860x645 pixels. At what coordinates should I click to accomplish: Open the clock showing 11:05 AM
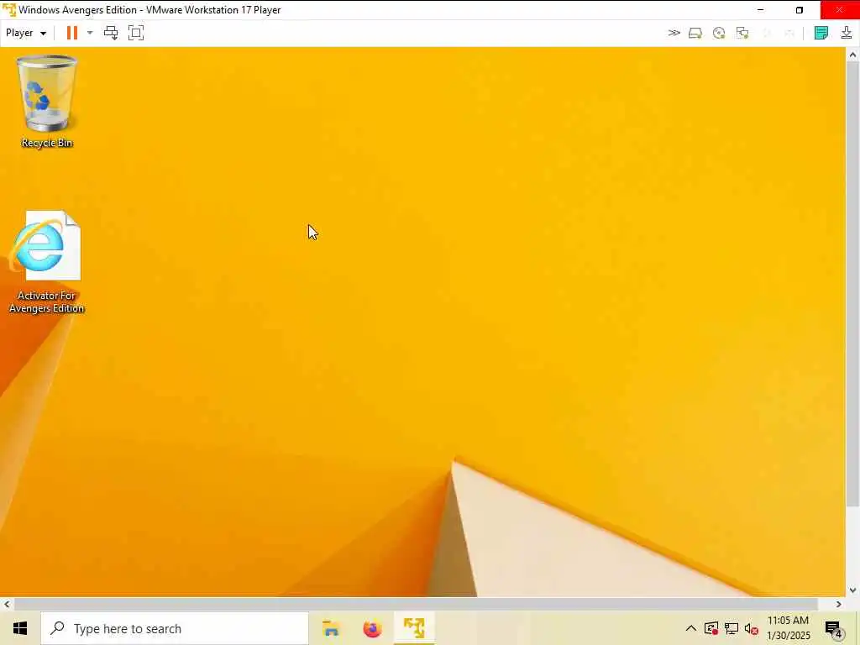(x=788, y=628)
